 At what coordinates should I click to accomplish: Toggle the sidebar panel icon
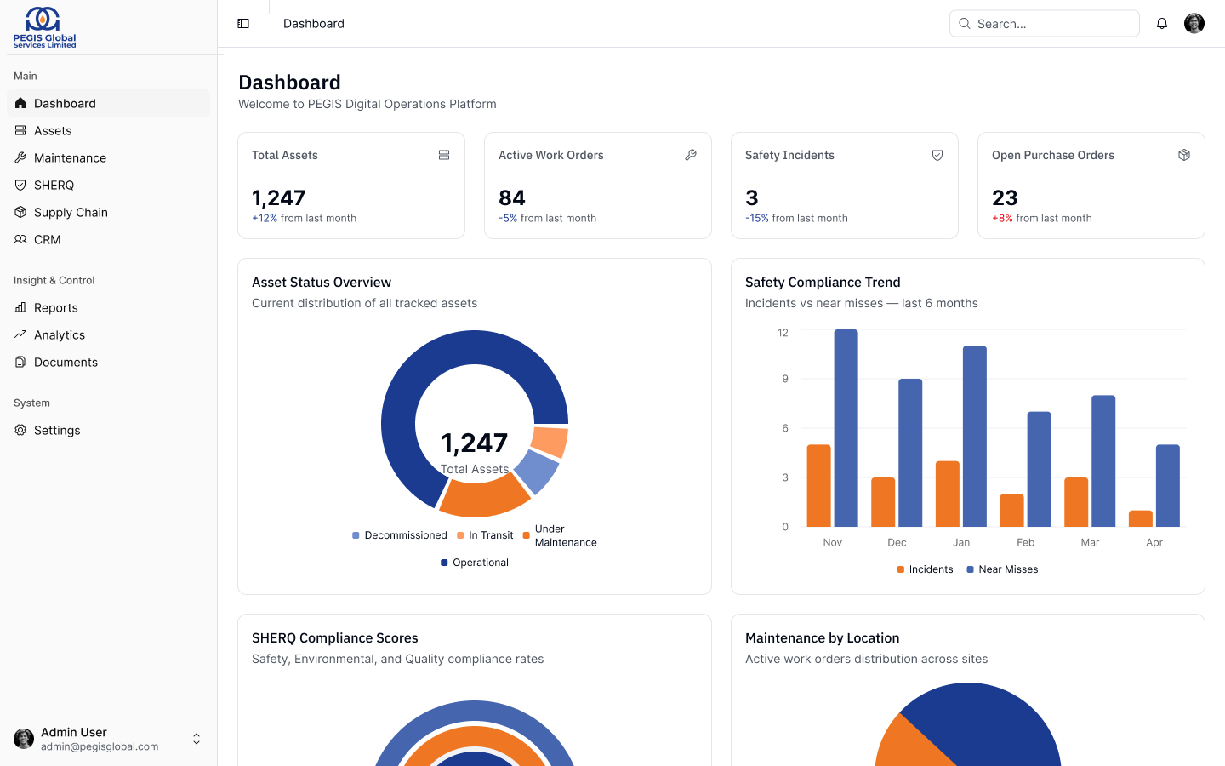click(x=243, y=24)
